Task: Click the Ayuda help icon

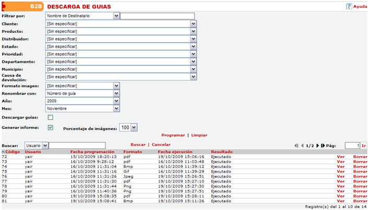Action: [349, 7]
